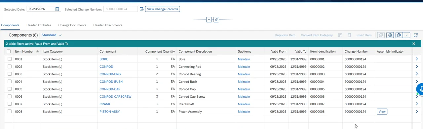This screenshot has height=129, width=423.
Task: Click the Insert Item button
Action: pyautogui.click(x=364, y=35)
